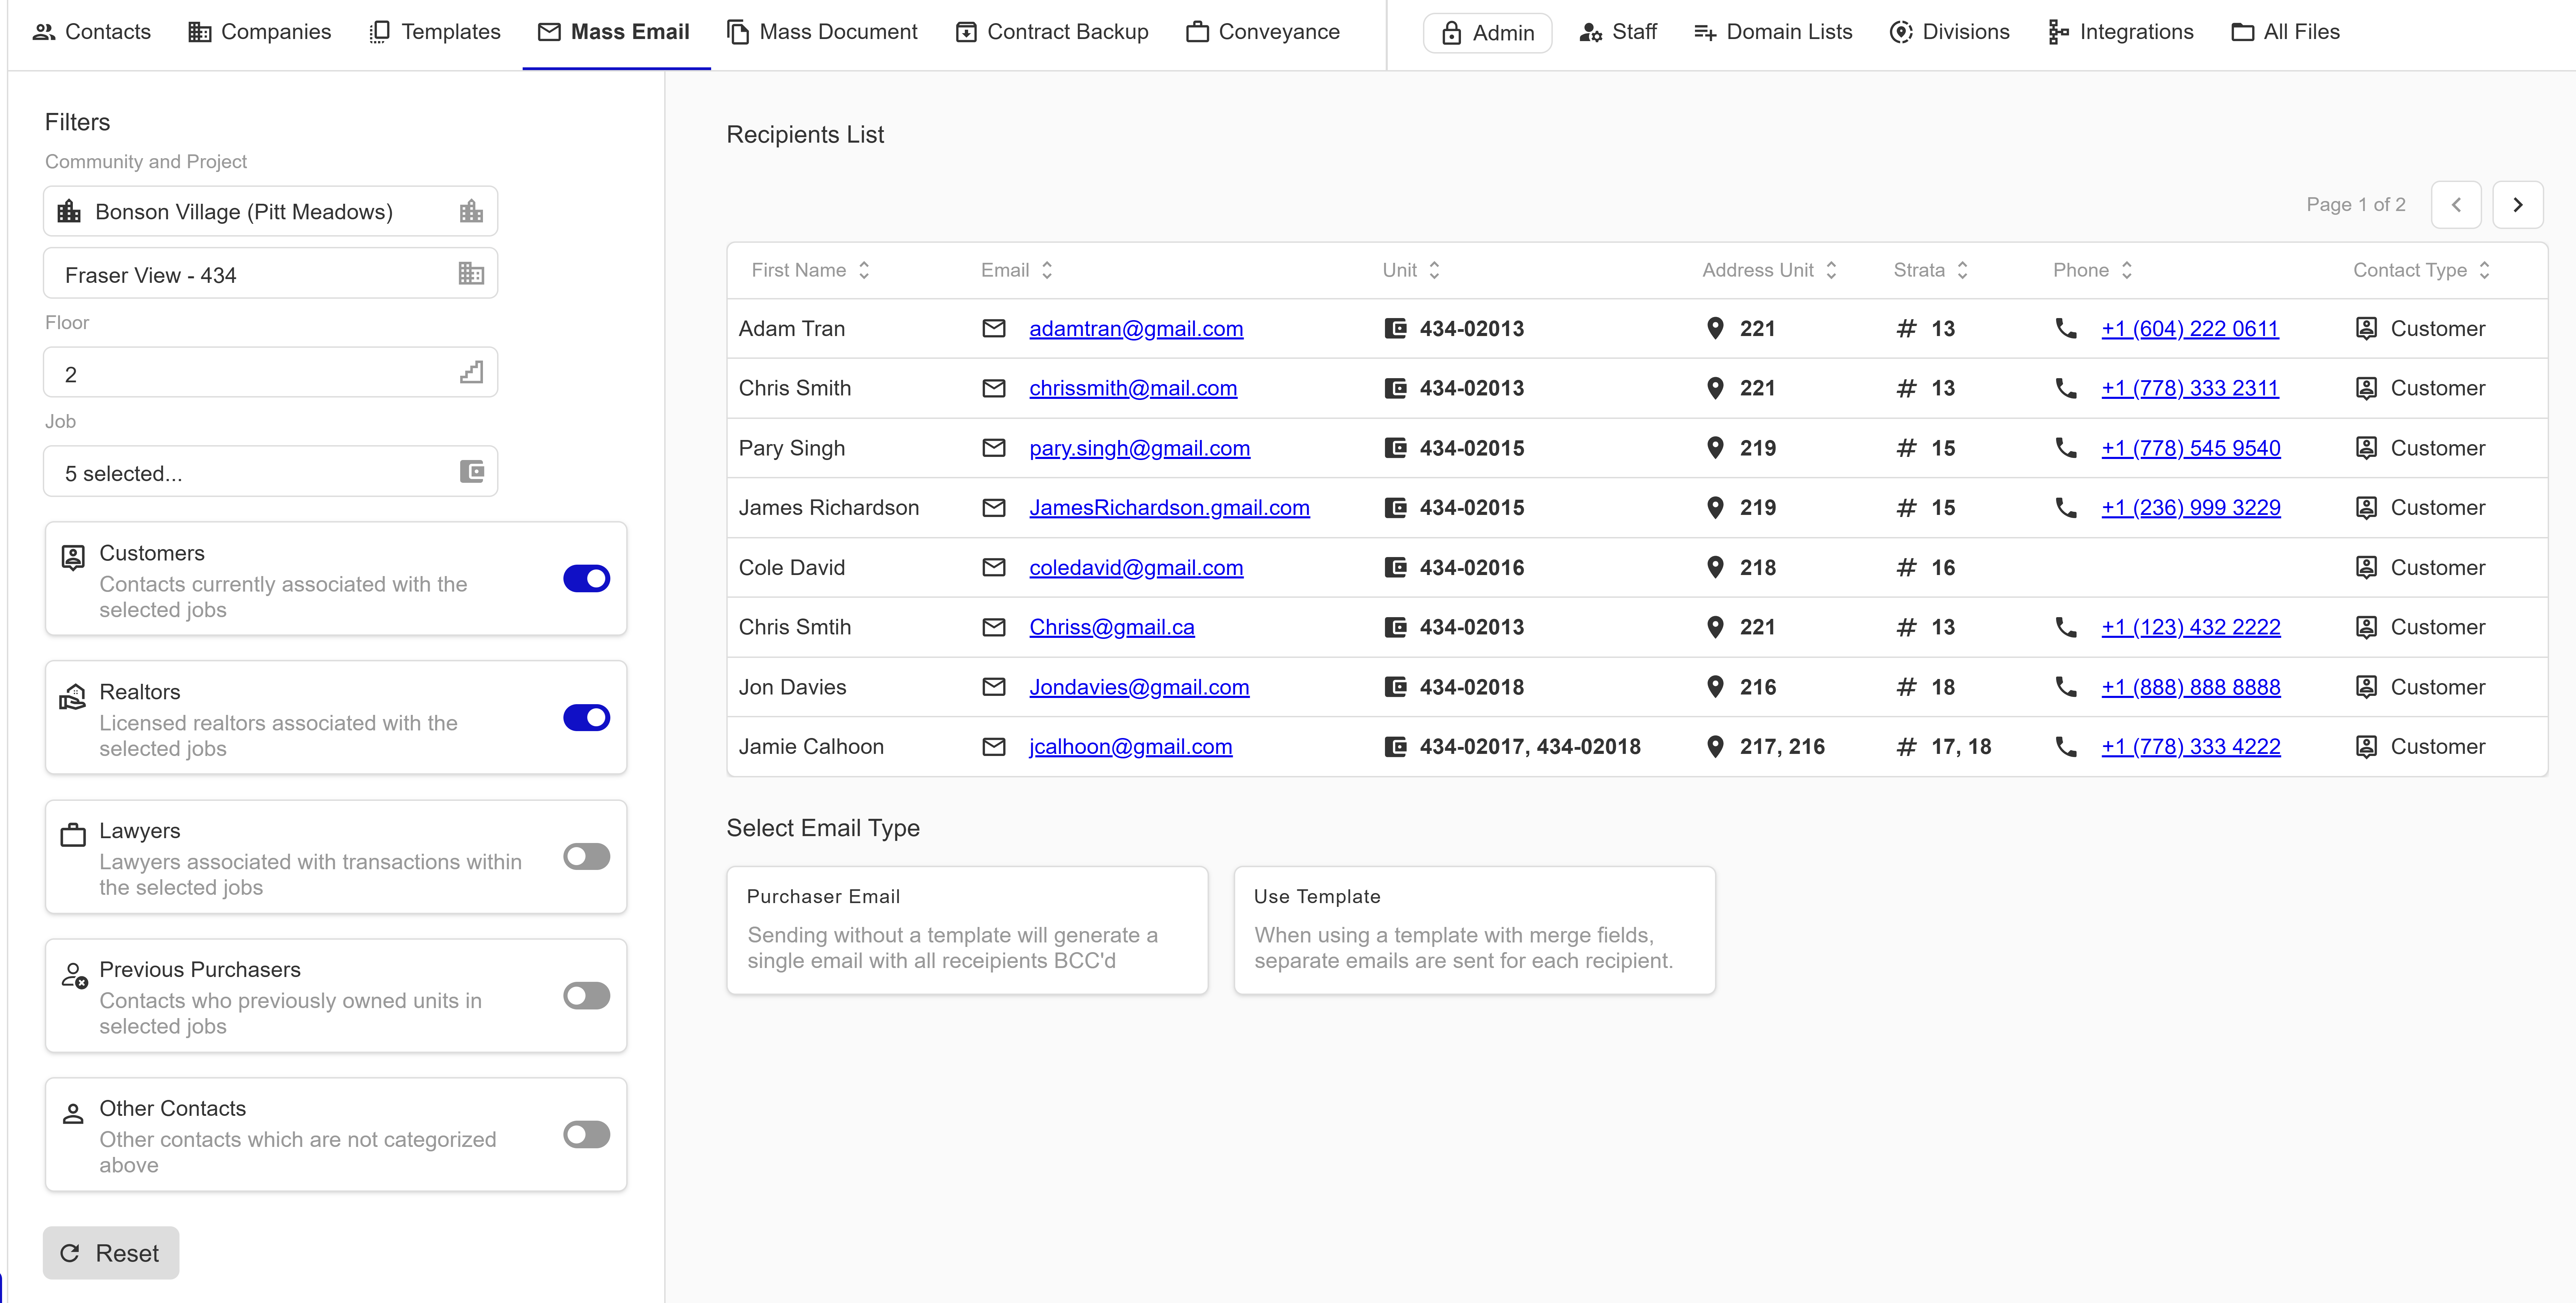Select the Use Template email type card
The image size is (2576, 1303).
coord(1474,930)
